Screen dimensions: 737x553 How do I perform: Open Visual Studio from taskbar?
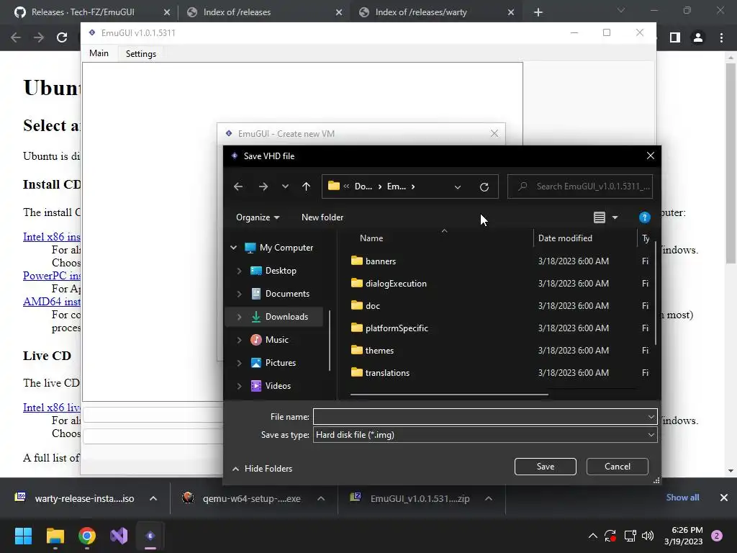(x=119, y=536)
